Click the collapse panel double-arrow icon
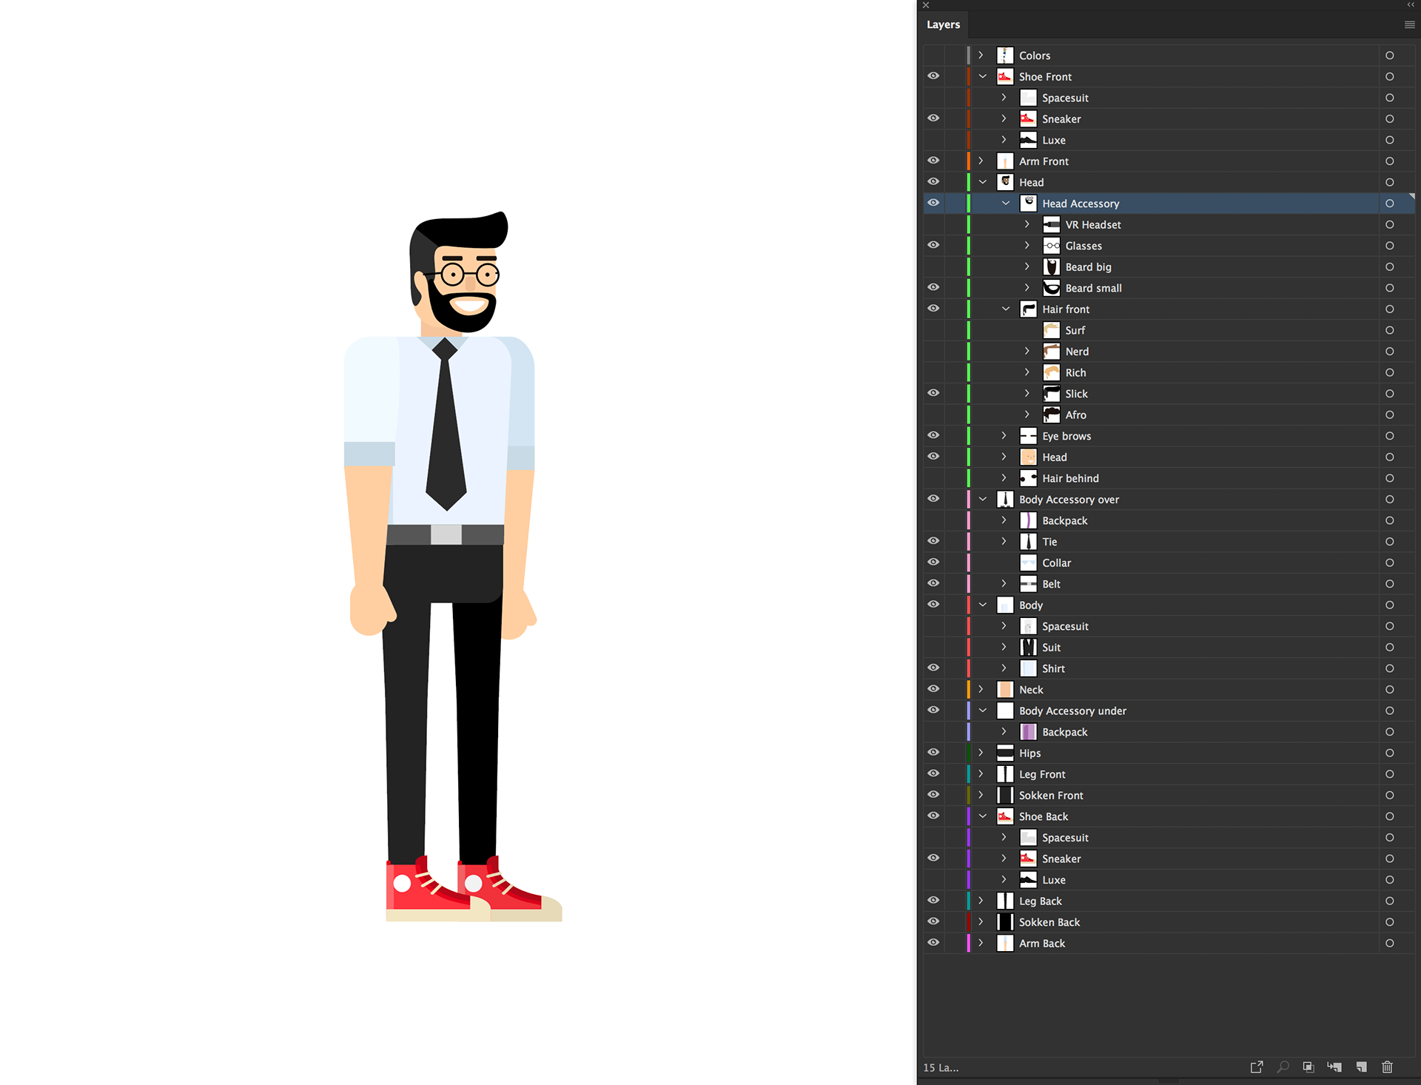This screenshot has height=1085, width=1421. pos(1411,5)
